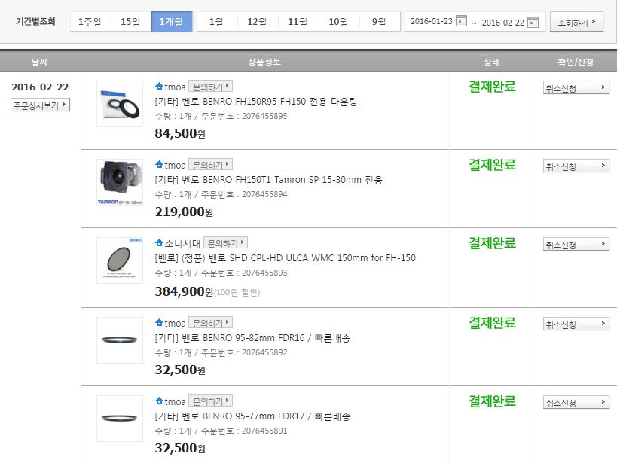The width and height of the screenshot is (620, 463).
Task: Open the BENRO 95-82mm FDR16 product link
Action: click(252, 338)
